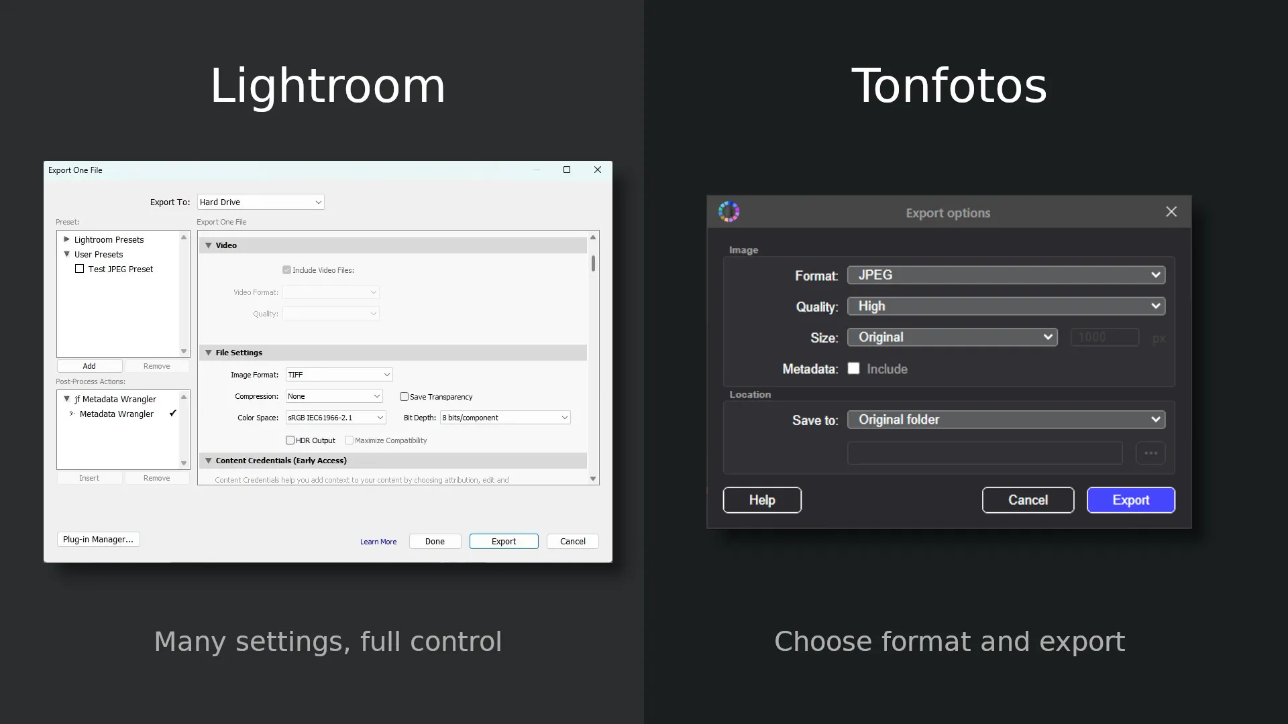The width and height of the screenshot is (1288, 724).
Task: Enable Metadata Include checkbox in Tonfotos
Action: click(853, 368)
